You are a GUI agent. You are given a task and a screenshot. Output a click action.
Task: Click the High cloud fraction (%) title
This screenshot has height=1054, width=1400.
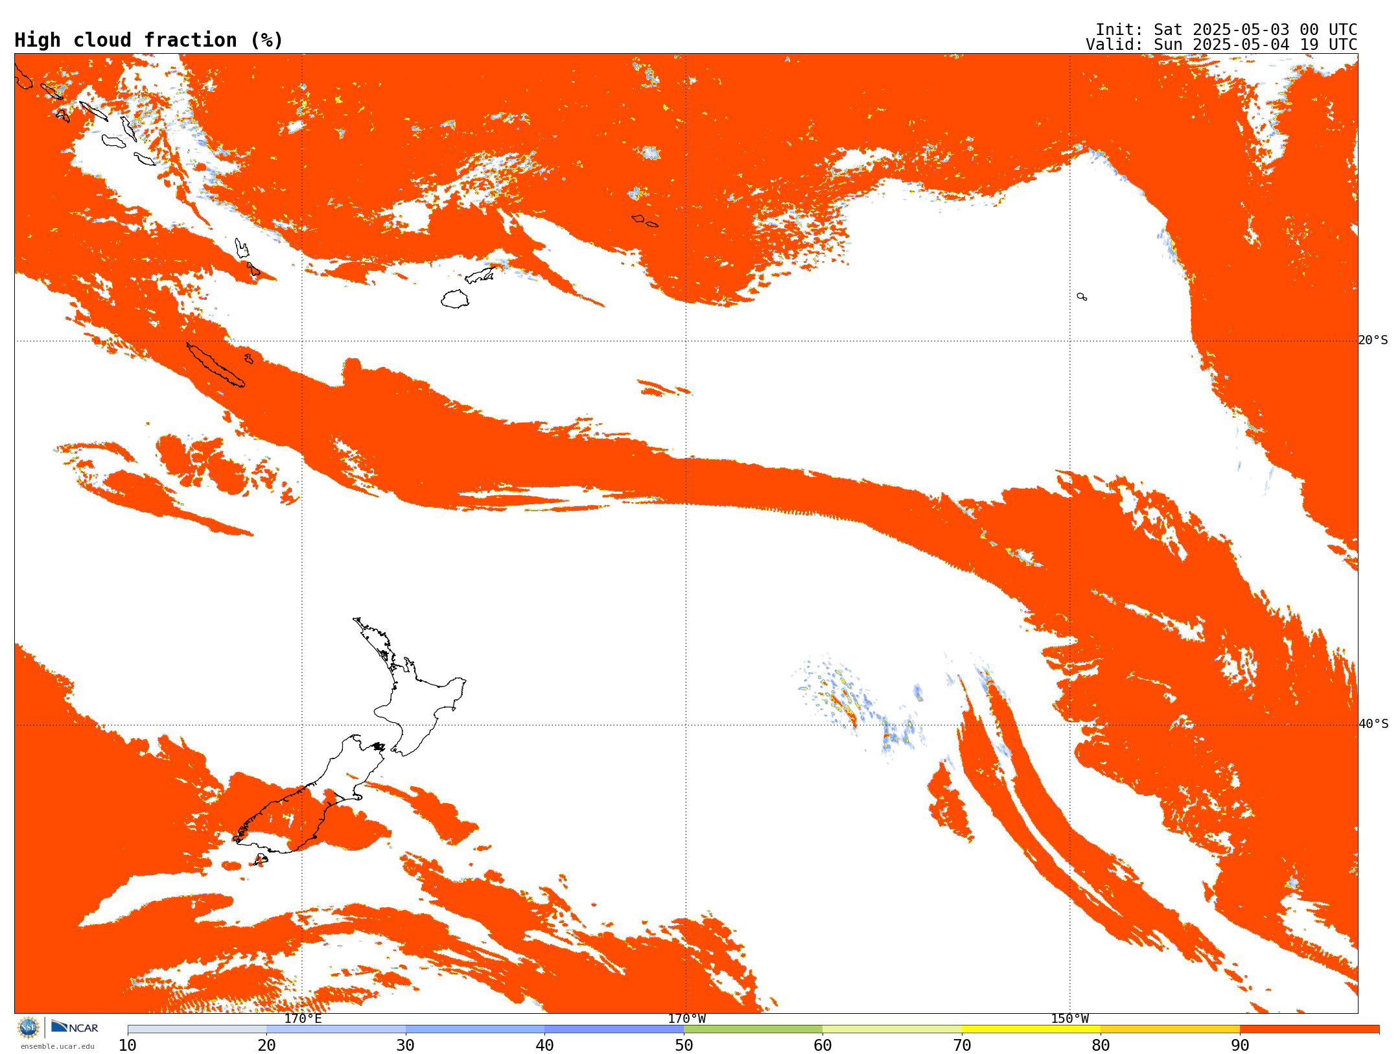click(x=148, y=40)
